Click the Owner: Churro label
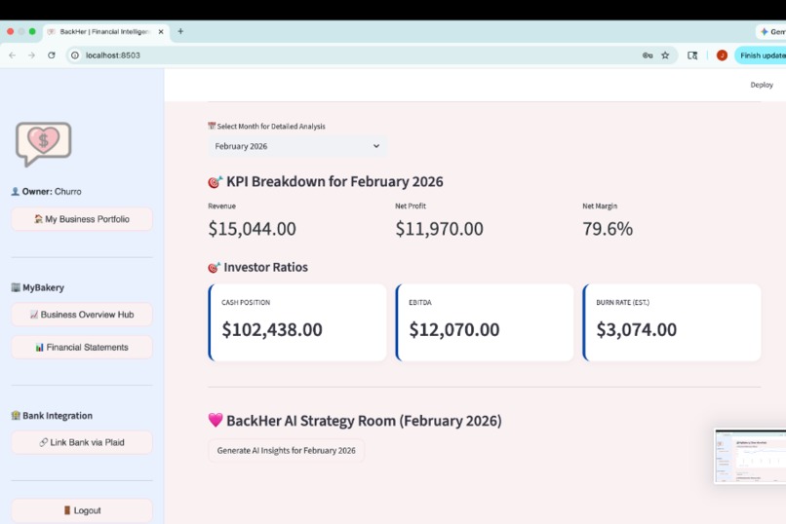Image resolution: width=786 pixels, height=524 pixels. coord(46,191)
